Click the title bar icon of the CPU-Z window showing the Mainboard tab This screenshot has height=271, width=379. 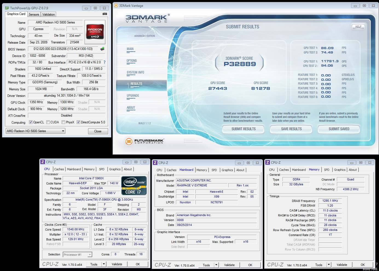click(x=155, y=163)
